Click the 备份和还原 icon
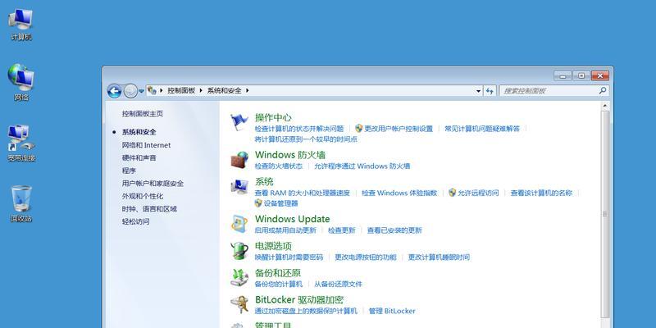The width and height of the screenshot is (656, 328). 239,277
